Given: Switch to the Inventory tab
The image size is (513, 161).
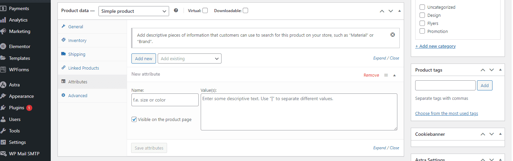Looking at the screenshot, I should pos(77,40).
